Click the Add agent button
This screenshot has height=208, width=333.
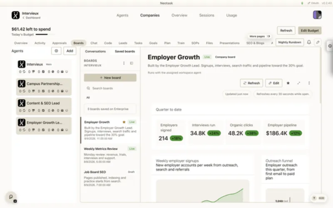click(70, 51)
